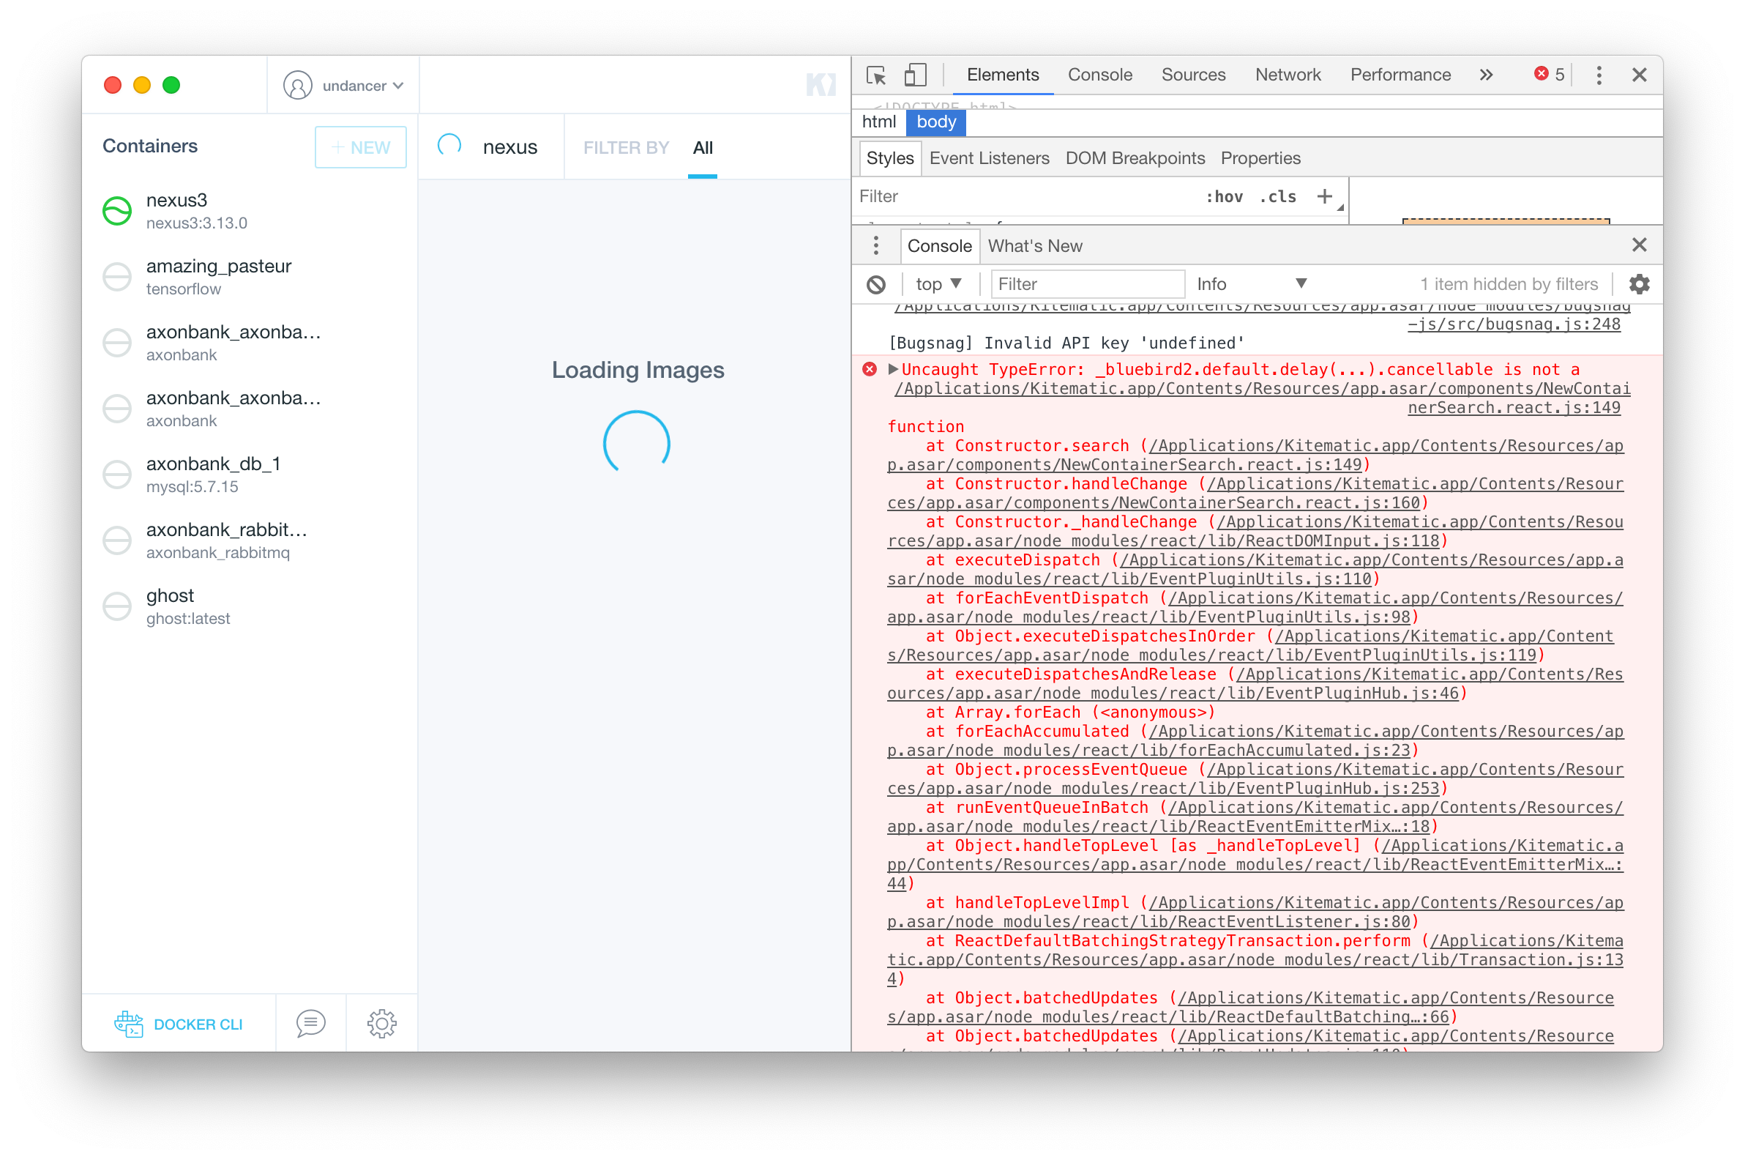
Task: Open the Info log level dropdown
Action: [1251, 283]
